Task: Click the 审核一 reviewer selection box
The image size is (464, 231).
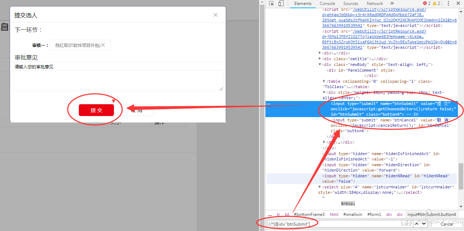Action: click(80, 45)
